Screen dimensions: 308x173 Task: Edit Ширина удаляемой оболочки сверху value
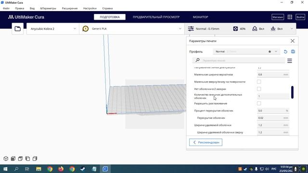(x=273, y=133)
